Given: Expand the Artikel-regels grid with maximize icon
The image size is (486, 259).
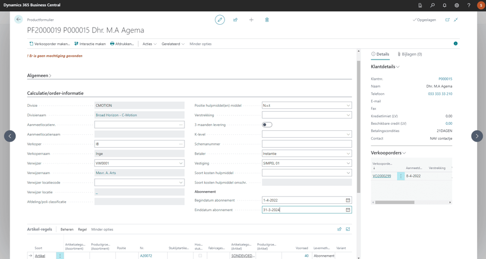Looking at the screenshot, I should (348, 229).
